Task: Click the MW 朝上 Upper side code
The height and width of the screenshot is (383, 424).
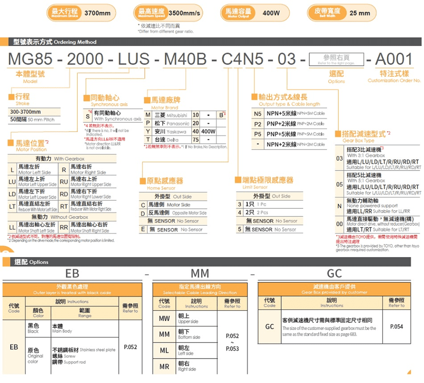Action: (x=164, y=319)
